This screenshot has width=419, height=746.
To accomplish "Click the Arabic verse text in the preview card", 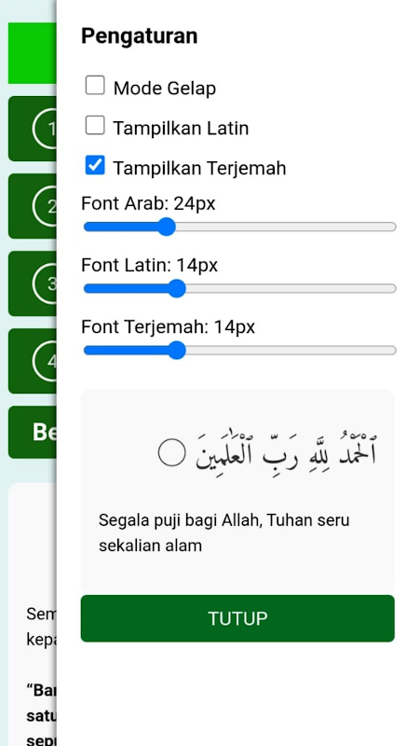I will (286, 452).
